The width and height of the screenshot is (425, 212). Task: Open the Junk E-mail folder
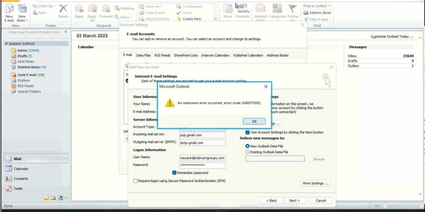(x=28, y=75)
